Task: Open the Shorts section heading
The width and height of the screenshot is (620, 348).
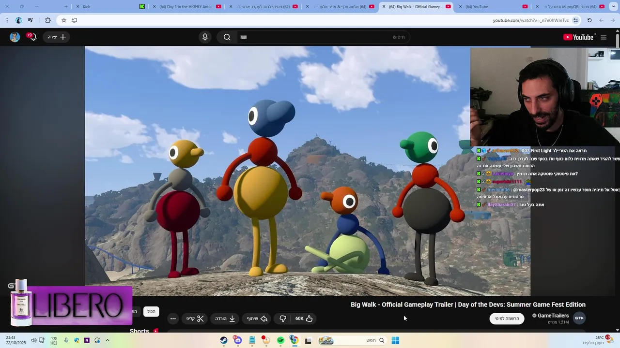Action: (139, 331)
